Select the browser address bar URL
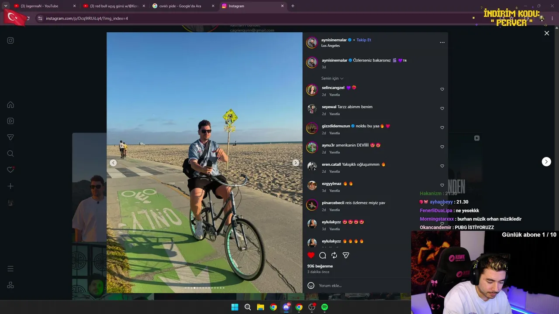Viewport: 559px width, 314px height. coord(87,18)
